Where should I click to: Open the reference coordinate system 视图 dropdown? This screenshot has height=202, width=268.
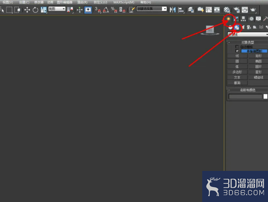tap(57, 9)
